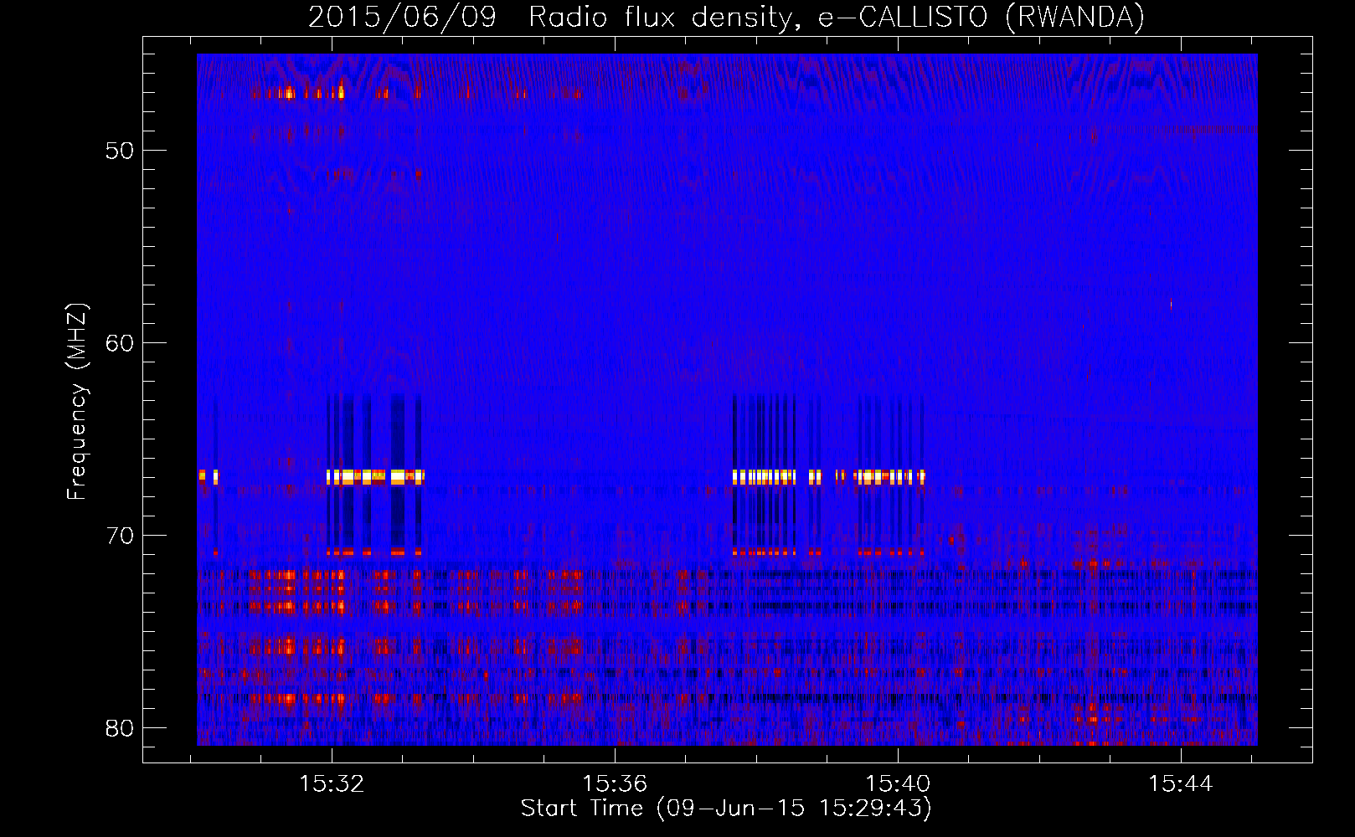The width and height of the screenshot is (1355, 837).
Task: Click the 80 MHz frequency tick label
Action: pos(120,728)
